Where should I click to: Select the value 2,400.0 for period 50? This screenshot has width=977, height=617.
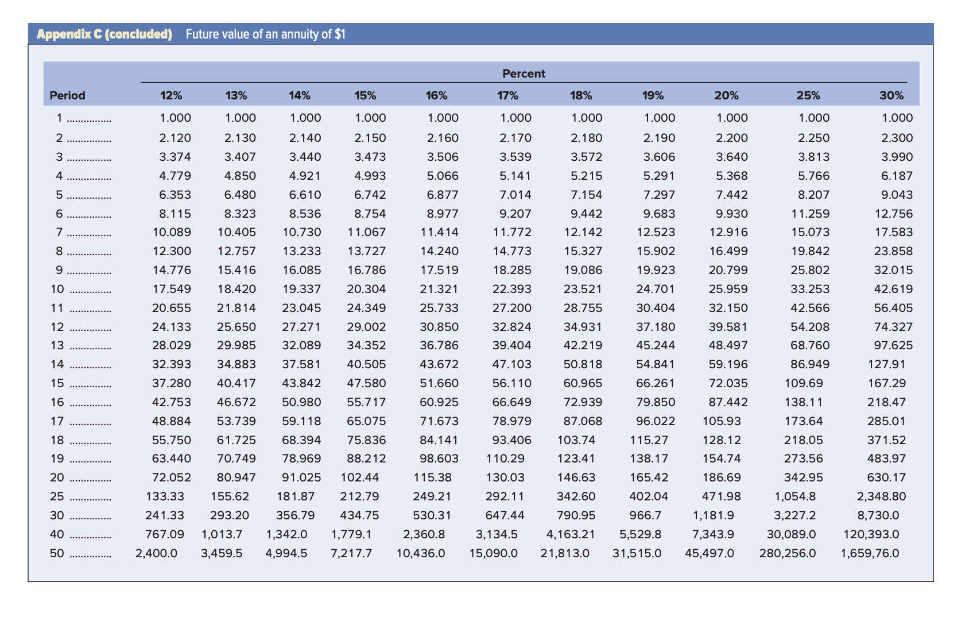[x=157, y=553]
